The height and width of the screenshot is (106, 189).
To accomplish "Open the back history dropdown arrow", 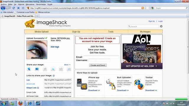I will [10, 8].
